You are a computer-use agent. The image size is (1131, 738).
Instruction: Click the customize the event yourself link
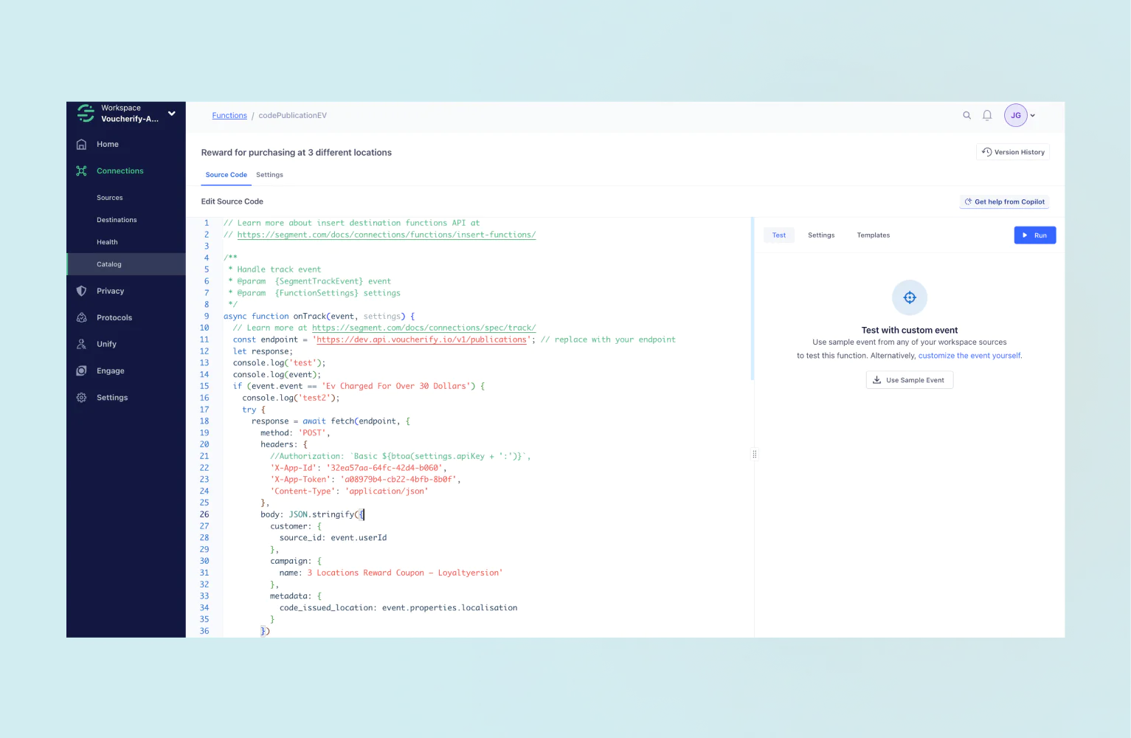click(969, 355)
